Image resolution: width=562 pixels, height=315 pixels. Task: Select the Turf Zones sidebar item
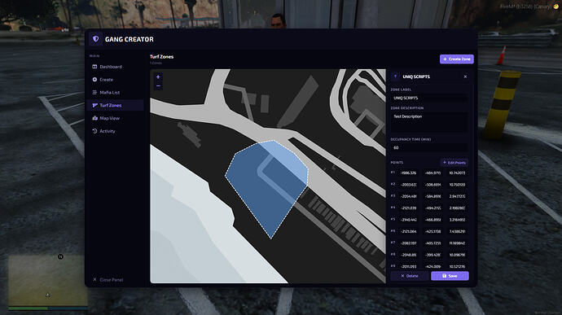pos(115,105)
